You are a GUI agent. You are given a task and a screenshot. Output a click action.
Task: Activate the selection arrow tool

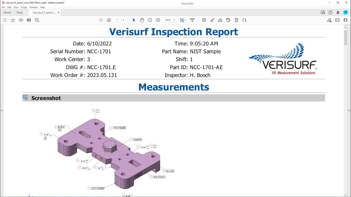(x=134, y=20)
